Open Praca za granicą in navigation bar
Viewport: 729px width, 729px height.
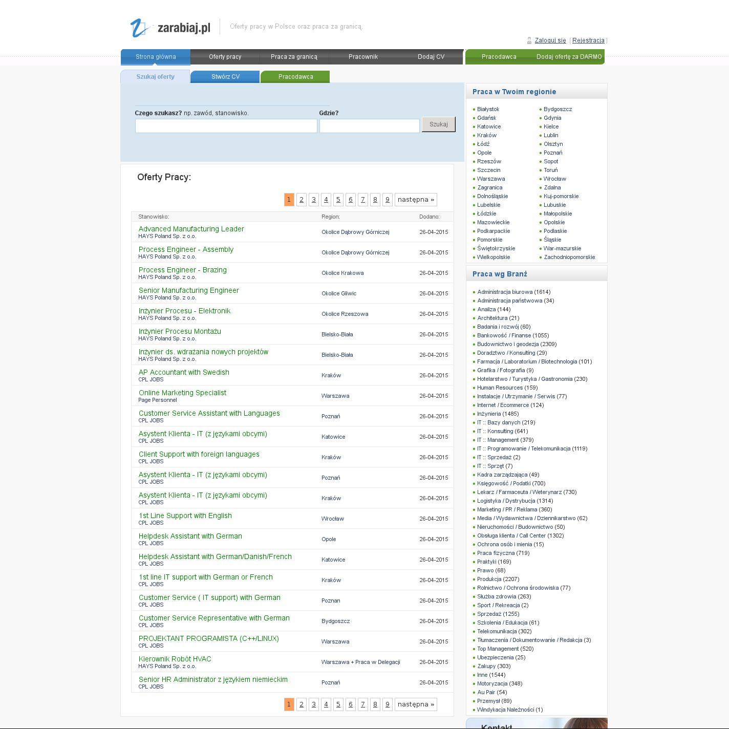pos(294,57)
